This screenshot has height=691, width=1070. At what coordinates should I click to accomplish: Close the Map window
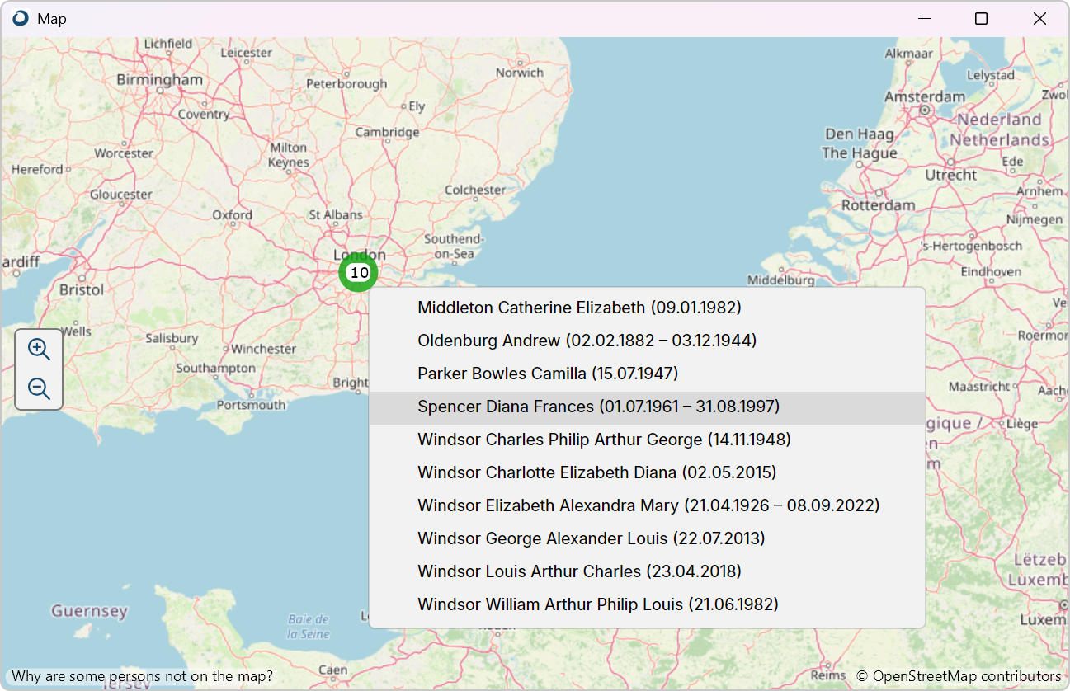tap(1039, 18)
